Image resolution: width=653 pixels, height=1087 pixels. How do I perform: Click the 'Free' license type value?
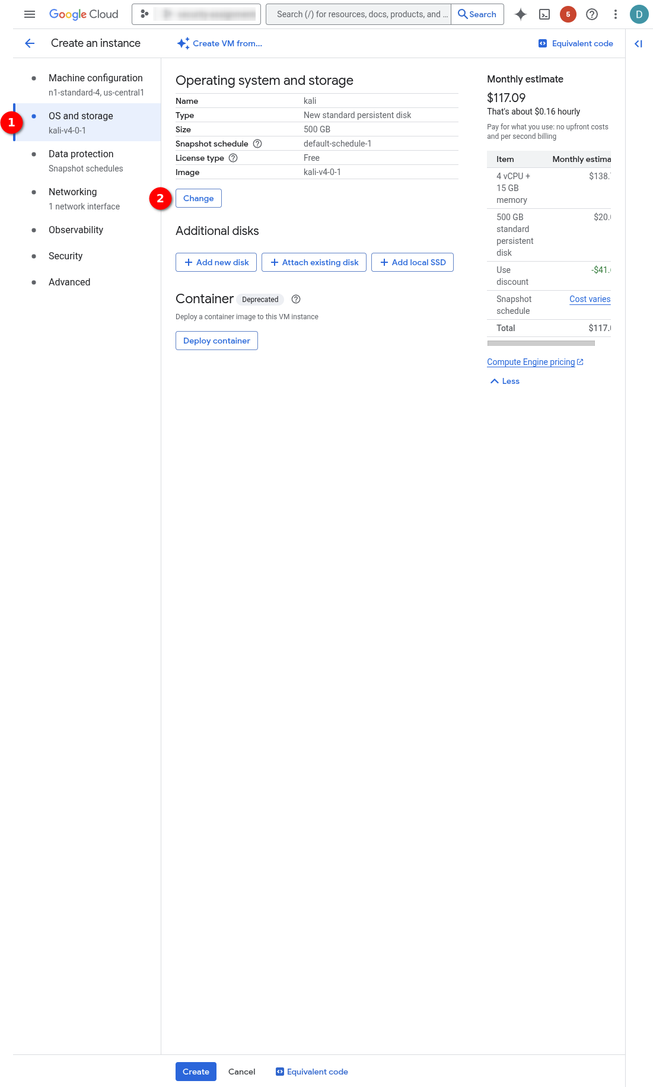(x=311, y=158)
